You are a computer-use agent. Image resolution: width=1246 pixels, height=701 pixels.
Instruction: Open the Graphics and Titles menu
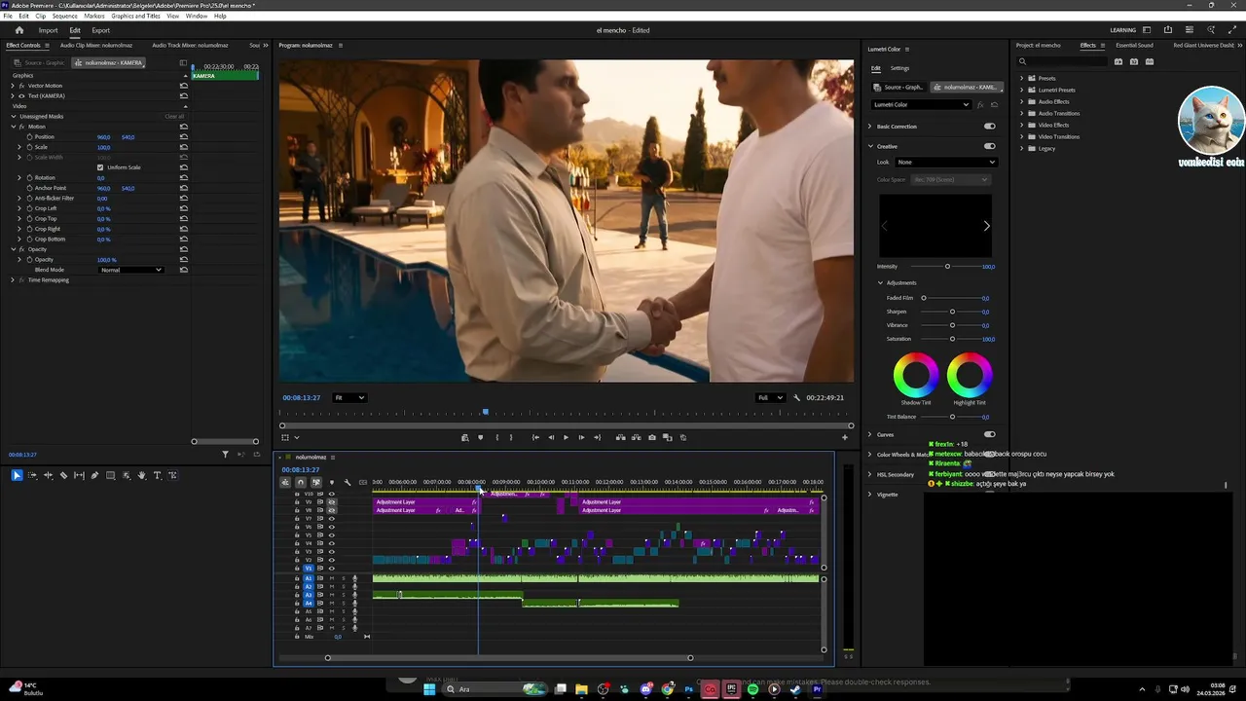[x=135, y=17]
